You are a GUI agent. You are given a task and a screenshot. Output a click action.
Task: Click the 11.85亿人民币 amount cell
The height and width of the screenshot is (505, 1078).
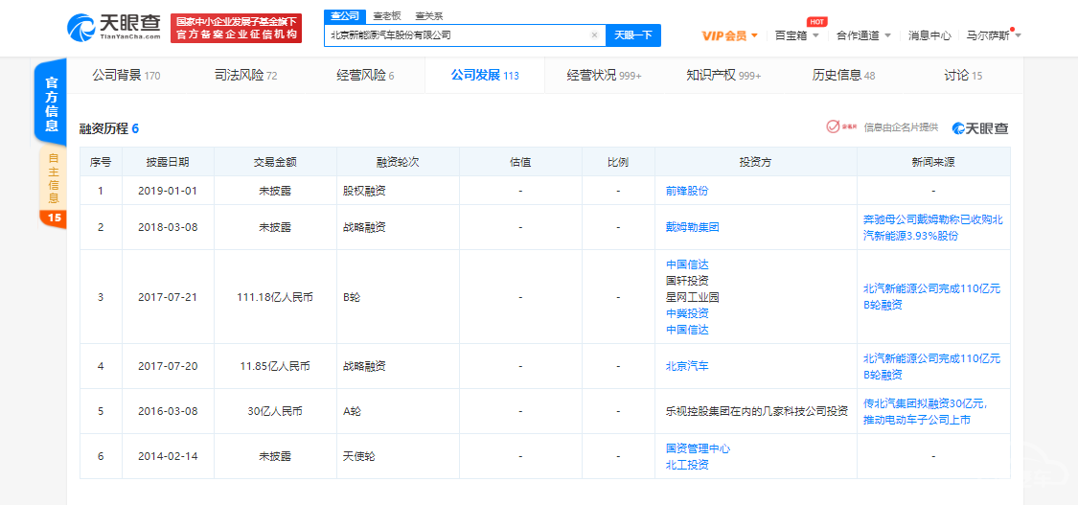[275, 366]
